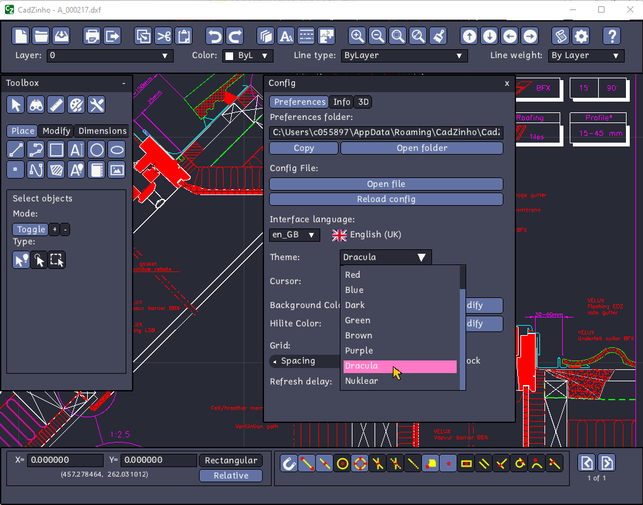Click the scissors cut icon
643x505 pixels.
pyautogui.click(x=164, y=36)
